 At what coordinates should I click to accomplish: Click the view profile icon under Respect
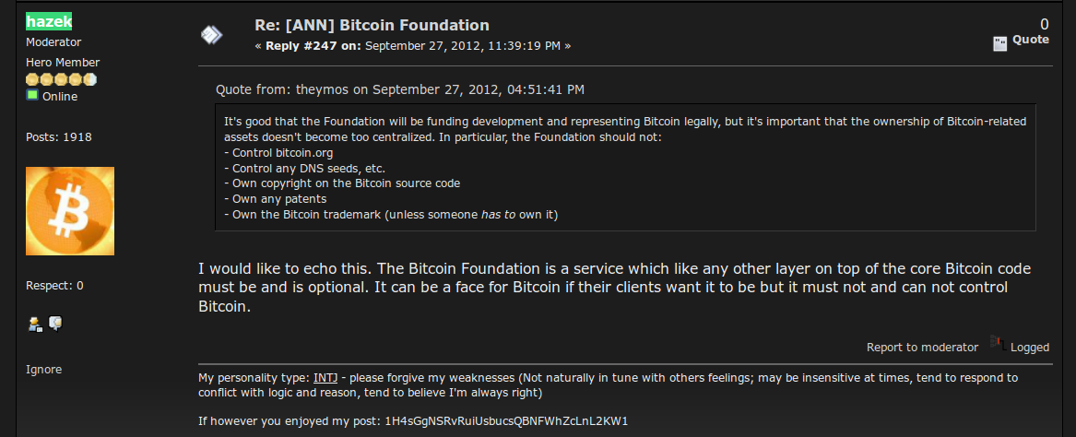pyautogui.click(x=35, y=324)
